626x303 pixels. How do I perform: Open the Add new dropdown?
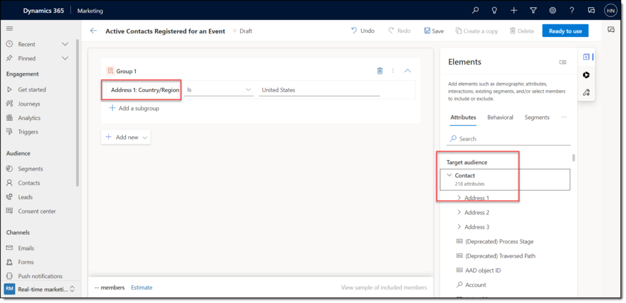pyautogui.click(x=126, y=137)
